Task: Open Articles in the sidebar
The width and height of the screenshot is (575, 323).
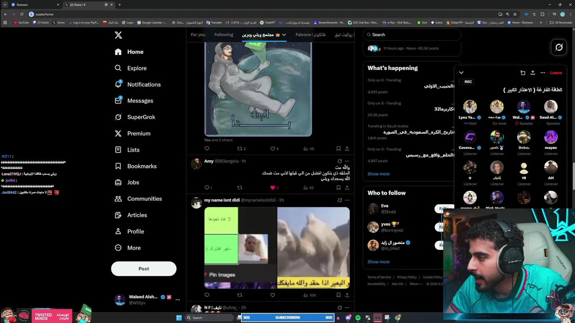Action: coord(131,215)
